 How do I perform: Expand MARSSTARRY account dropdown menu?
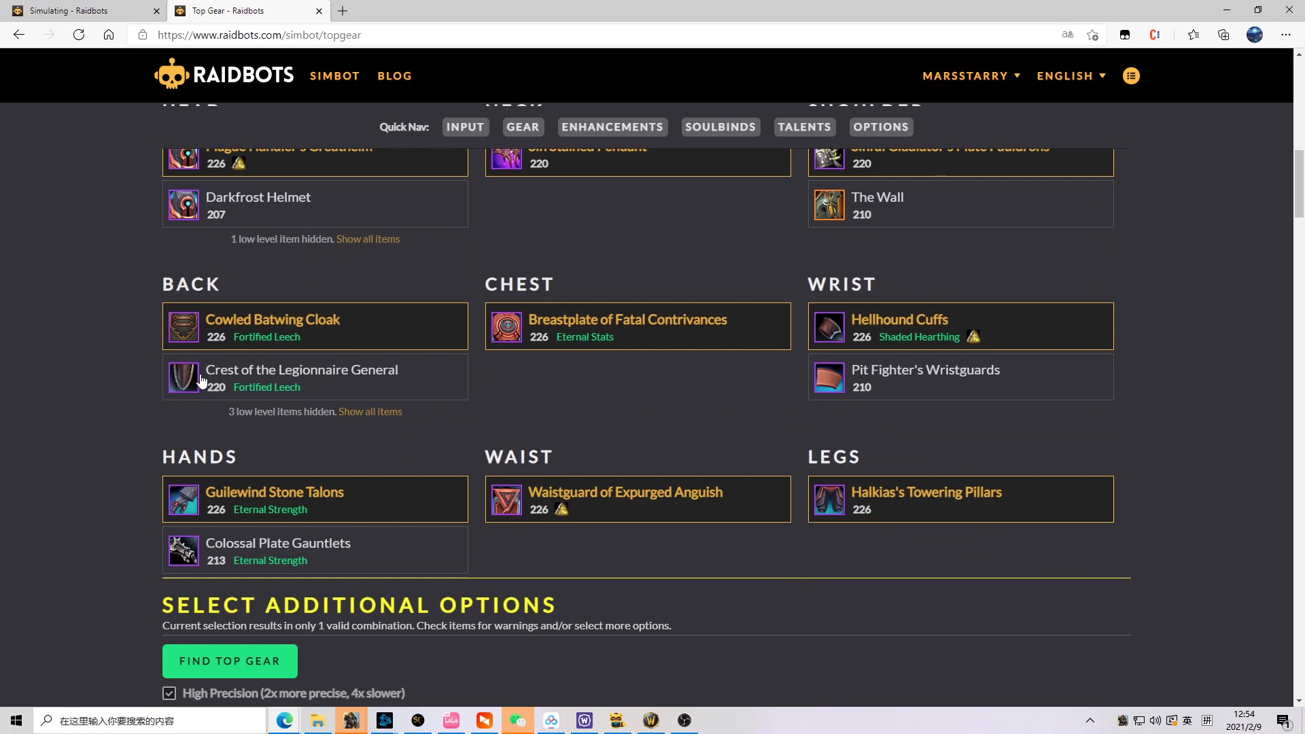971,75
